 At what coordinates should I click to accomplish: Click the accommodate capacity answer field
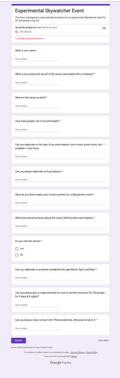click(38, 129)
